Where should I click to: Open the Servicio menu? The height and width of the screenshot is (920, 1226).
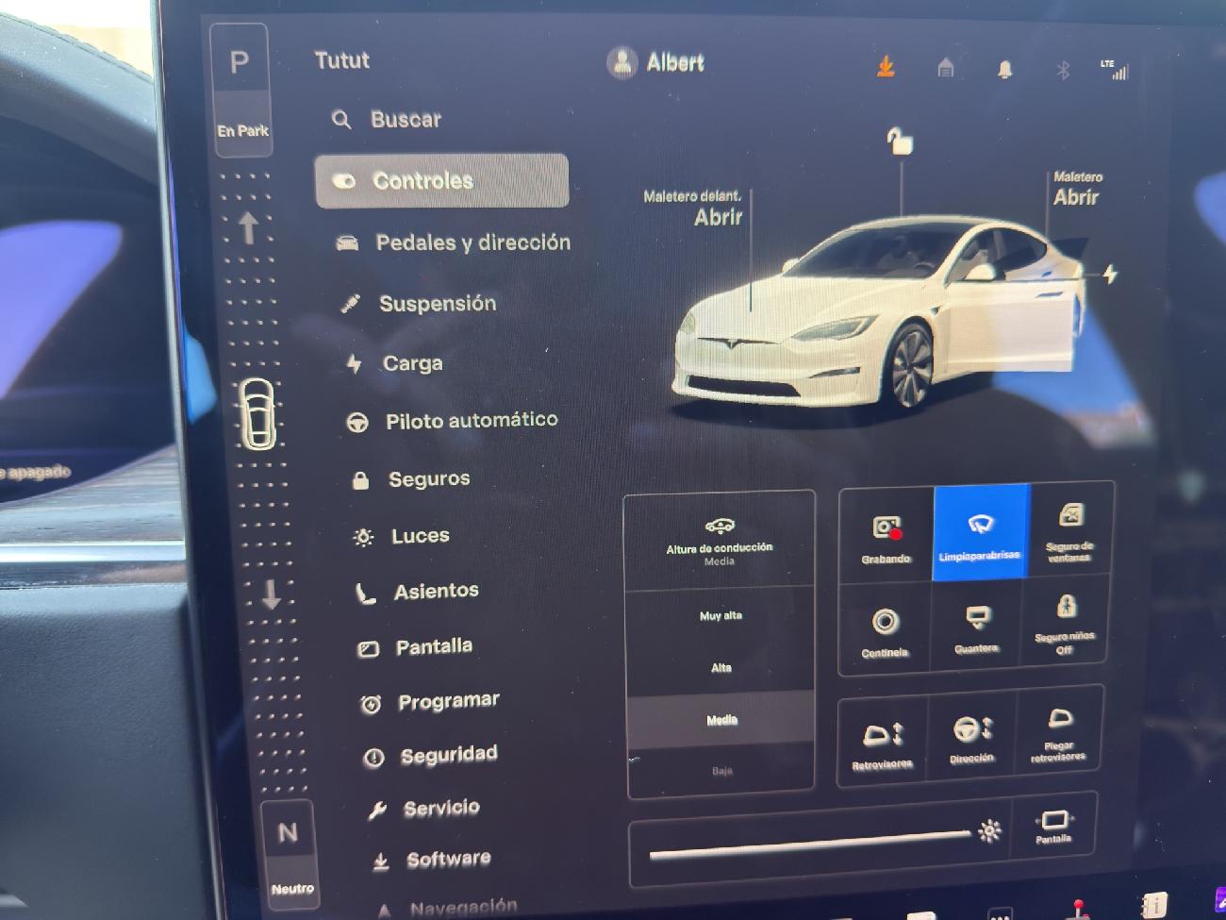click(423, 809)
